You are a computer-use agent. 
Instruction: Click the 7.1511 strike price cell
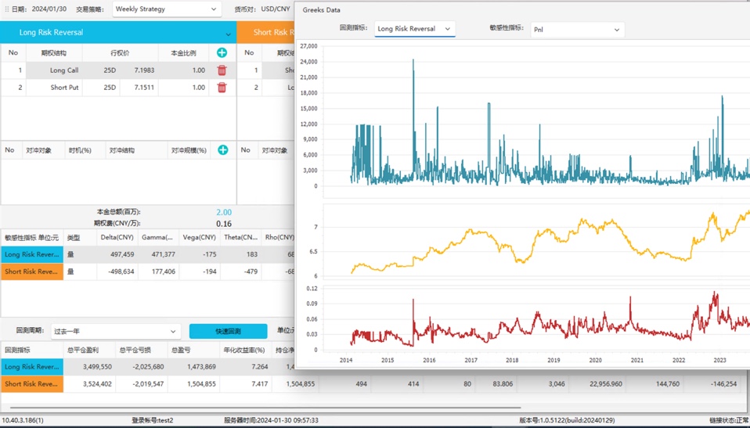[144, 88]
